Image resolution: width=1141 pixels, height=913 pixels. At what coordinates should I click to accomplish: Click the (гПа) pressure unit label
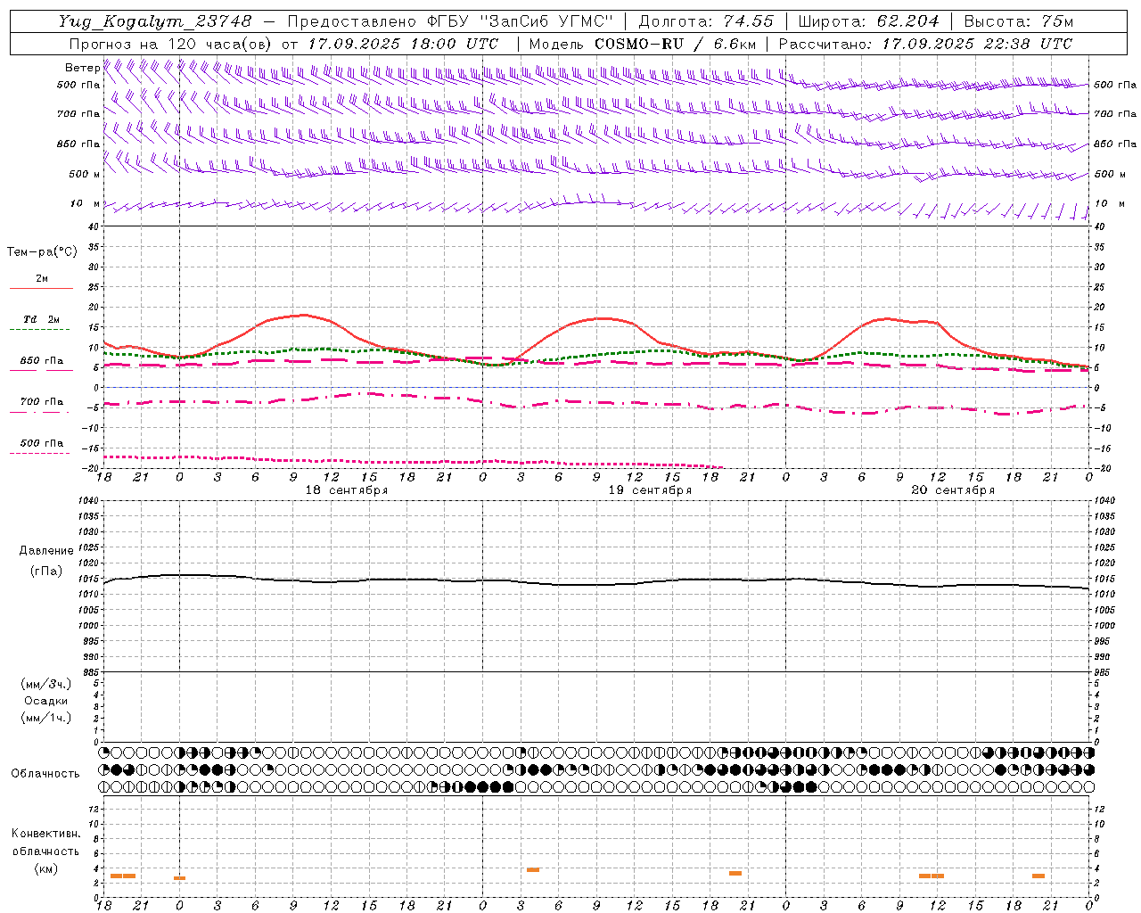pyautogui.click(x=46, y=572)
